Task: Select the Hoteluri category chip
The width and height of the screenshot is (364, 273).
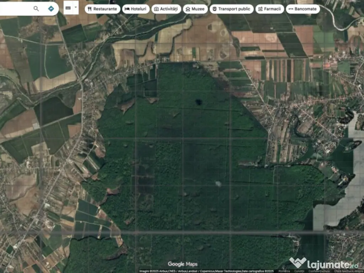Action: 136,9
